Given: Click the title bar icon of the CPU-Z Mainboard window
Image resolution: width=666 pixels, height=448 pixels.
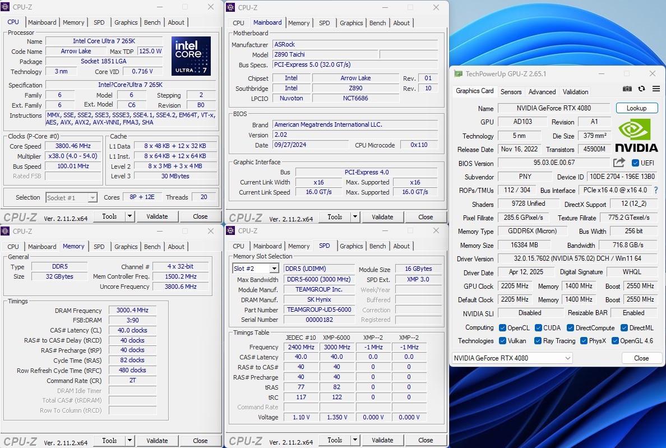Looking at the screenshot, I should coord(230,7).
